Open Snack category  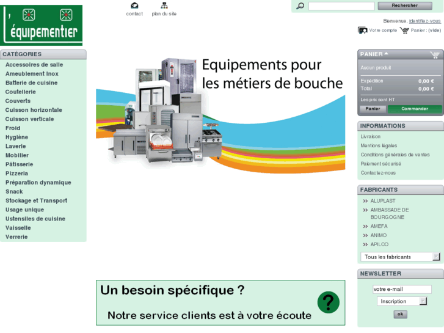pos(14,192)
